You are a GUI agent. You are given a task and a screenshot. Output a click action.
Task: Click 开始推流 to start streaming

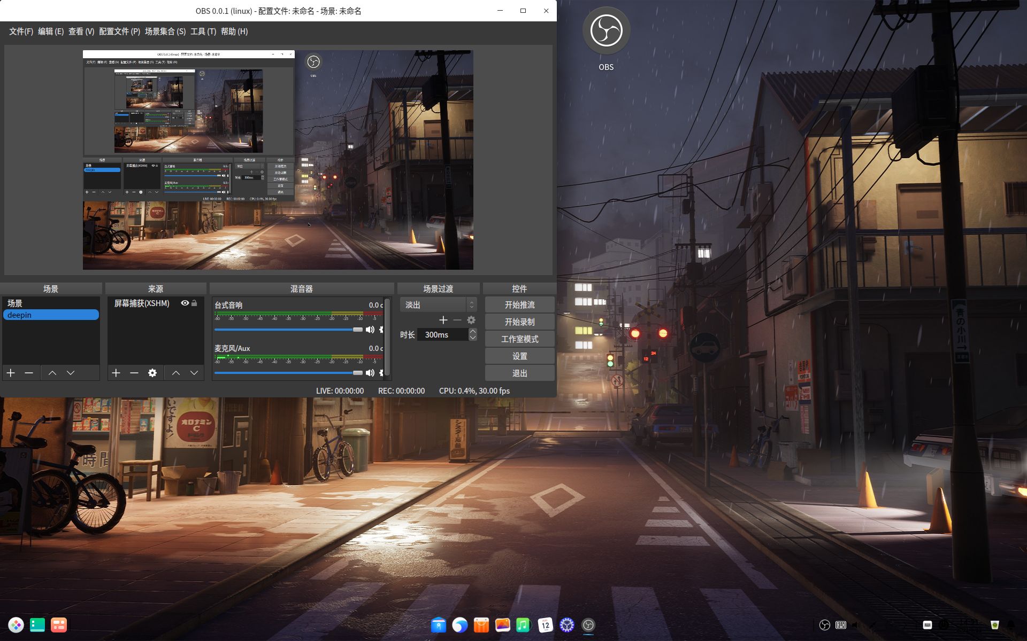[x=519, y=305]
